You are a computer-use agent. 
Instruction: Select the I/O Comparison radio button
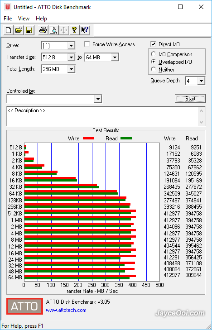point(153,54)
